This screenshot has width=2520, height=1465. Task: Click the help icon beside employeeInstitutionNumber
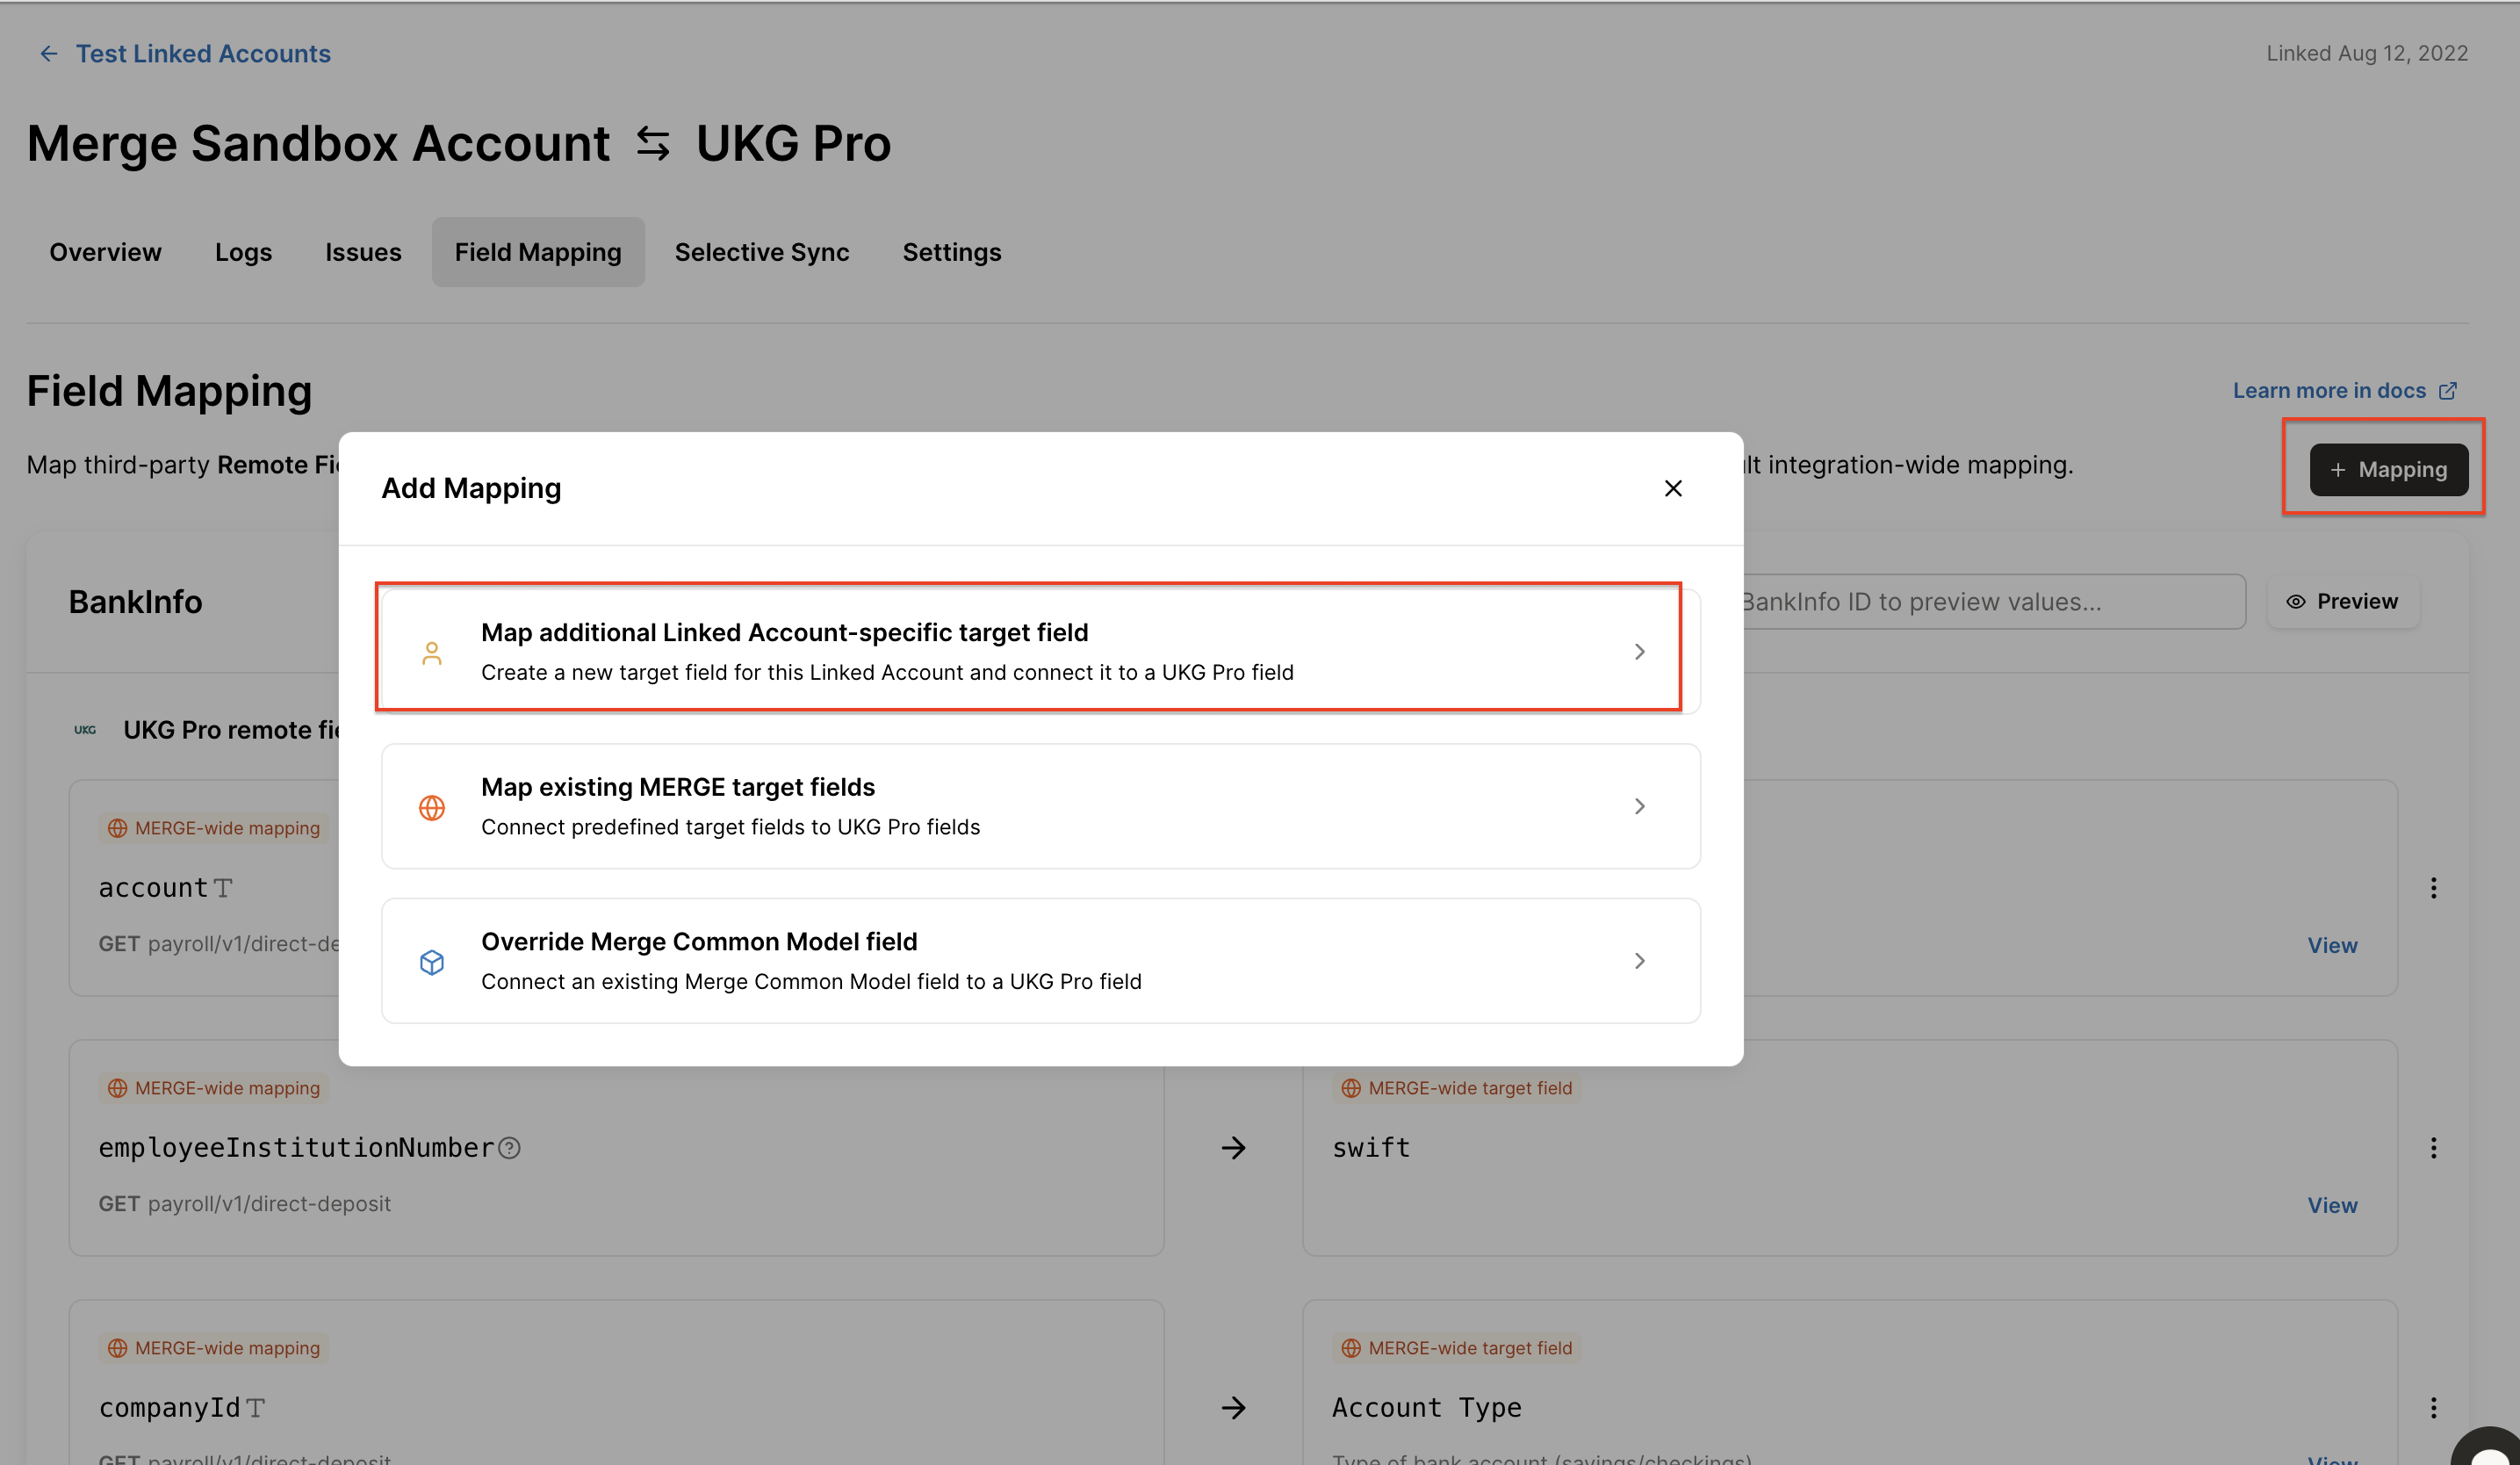(x=509, y=1148)
